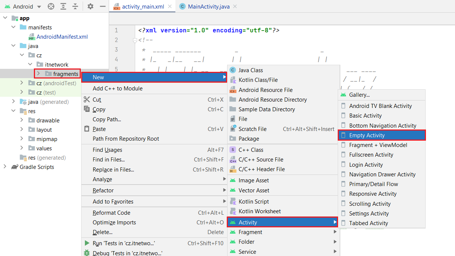Select Kotlin Class/File menu entry
The image size is (455, 256).
258,80
